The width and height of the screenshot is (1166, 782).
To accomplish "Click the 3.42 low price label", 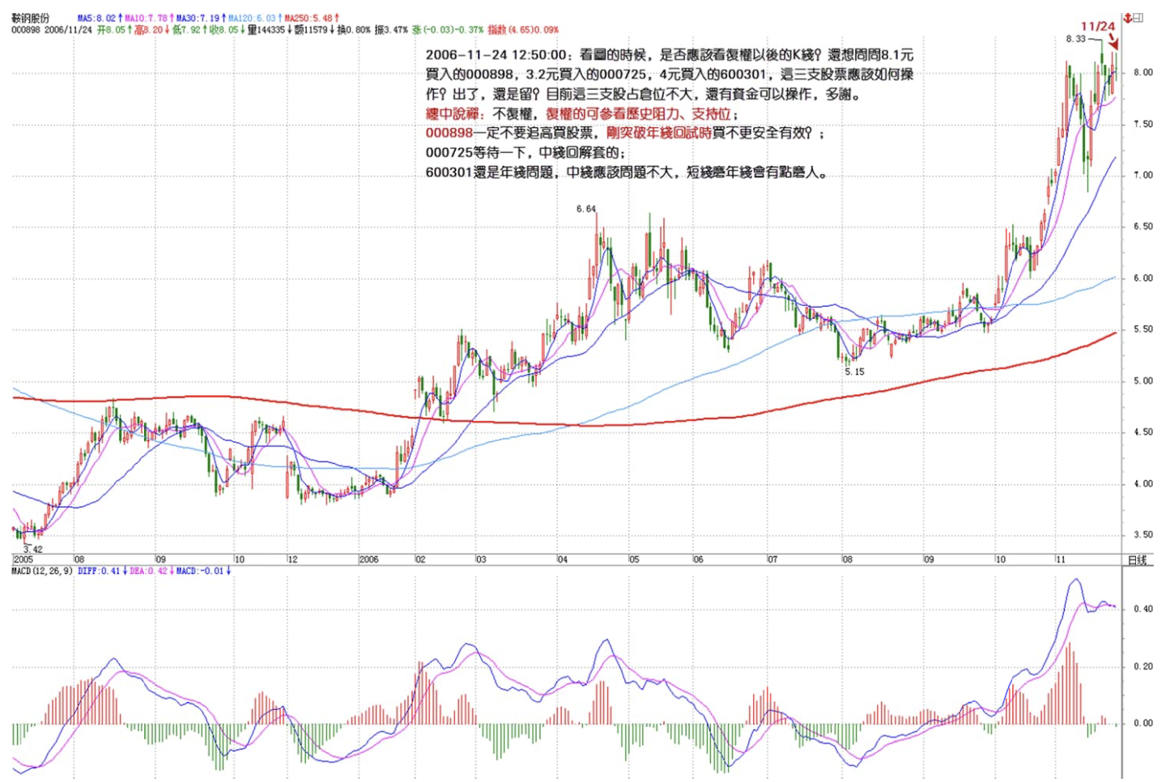I will (x=32, y=549).
